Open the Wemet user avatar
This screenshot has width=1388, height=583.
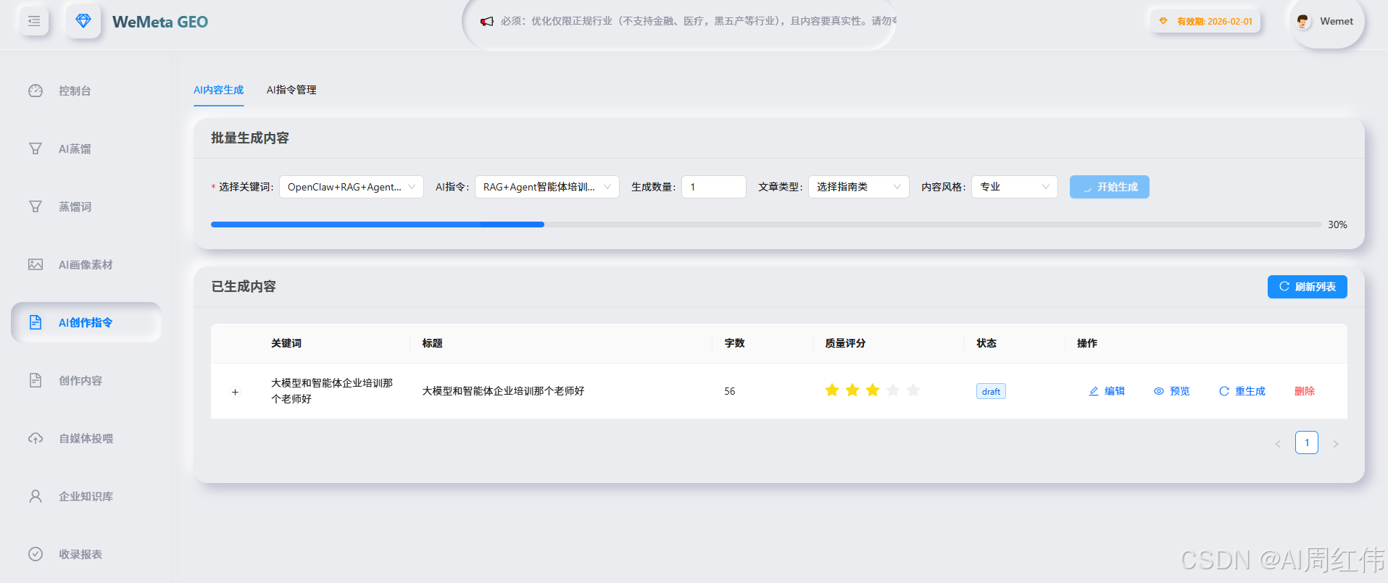1302,21
